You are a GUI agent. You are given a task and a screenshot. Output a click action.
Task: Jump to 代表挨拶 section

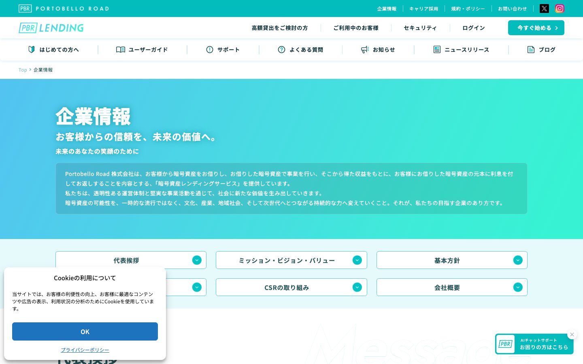131,260
